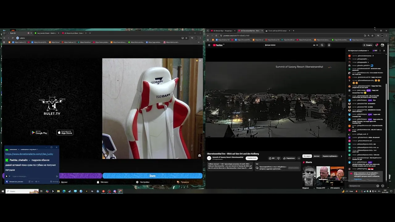Open the donationalerts.com link in chat
395x222 pixels.
29,154
